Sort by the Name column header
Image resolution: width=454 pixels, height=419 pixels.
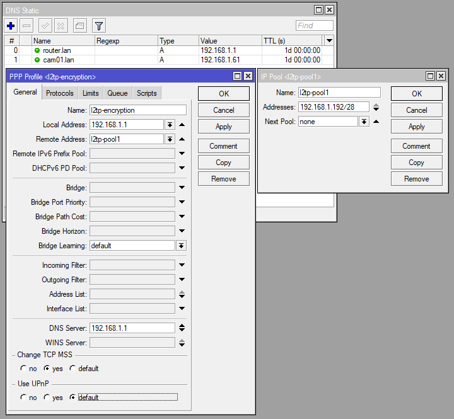point(63,41)
